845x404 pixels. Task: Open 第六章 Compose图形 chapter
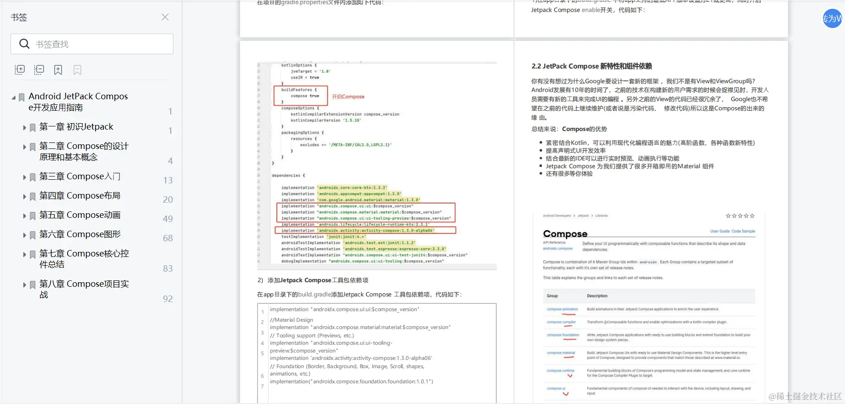[80, 234]
